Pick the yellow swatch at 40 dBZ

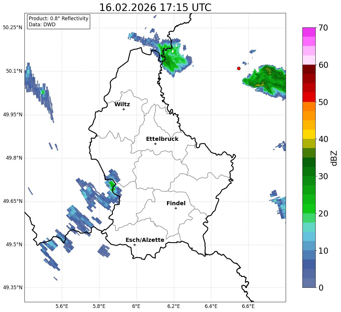pos(309,134)
